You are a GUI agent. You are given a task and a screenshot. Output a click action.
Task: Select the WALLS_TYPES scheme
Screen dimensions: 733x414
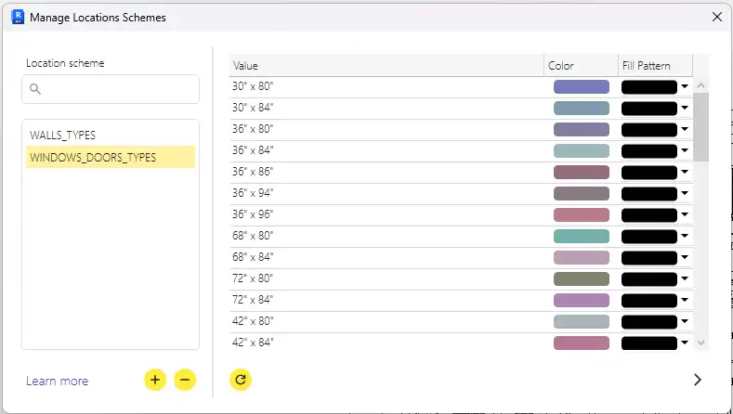click(62, 136)
